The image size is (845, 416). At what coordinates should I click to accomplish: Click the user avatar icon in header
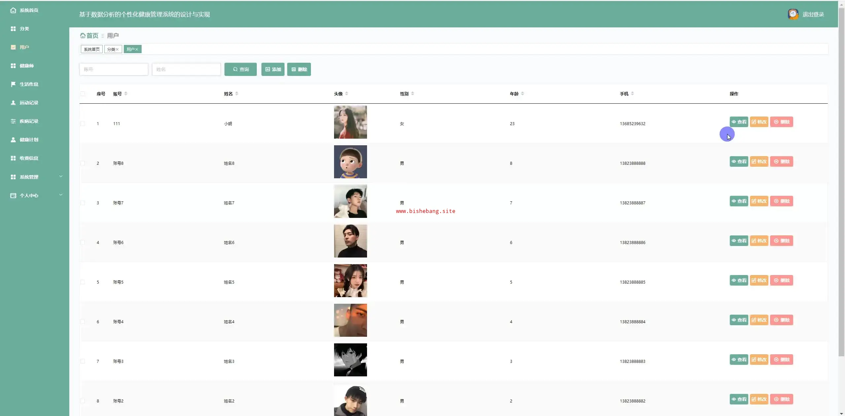[x=793, y=14]
